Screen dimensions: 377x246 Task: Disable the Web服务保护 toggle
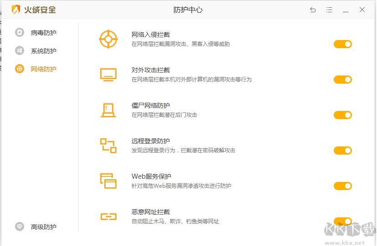click(x=342, y=186)
